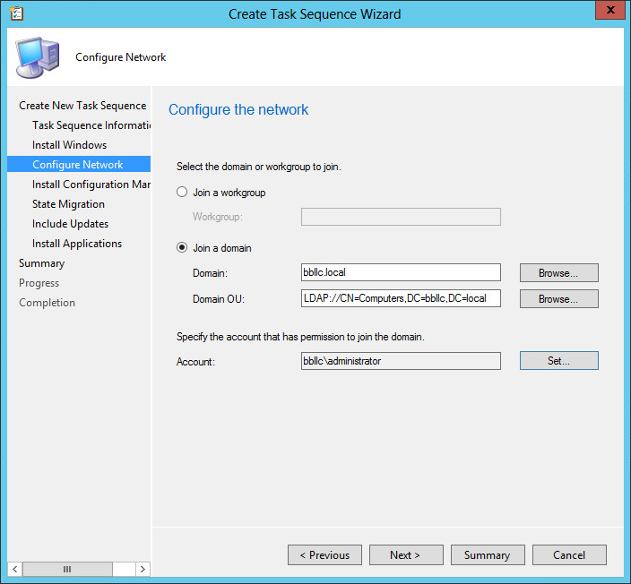
Task: Click the 'Account:' label
Action: pos(195,362)
